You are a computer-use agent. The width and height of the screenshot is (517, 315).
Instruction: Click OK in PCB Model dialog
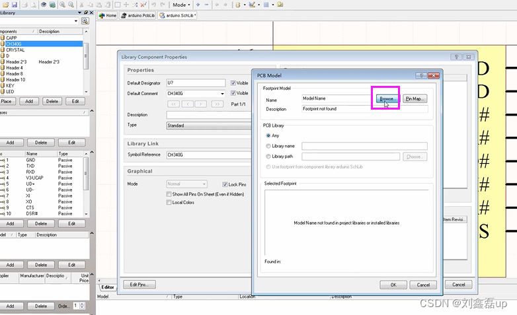point(393,285)
